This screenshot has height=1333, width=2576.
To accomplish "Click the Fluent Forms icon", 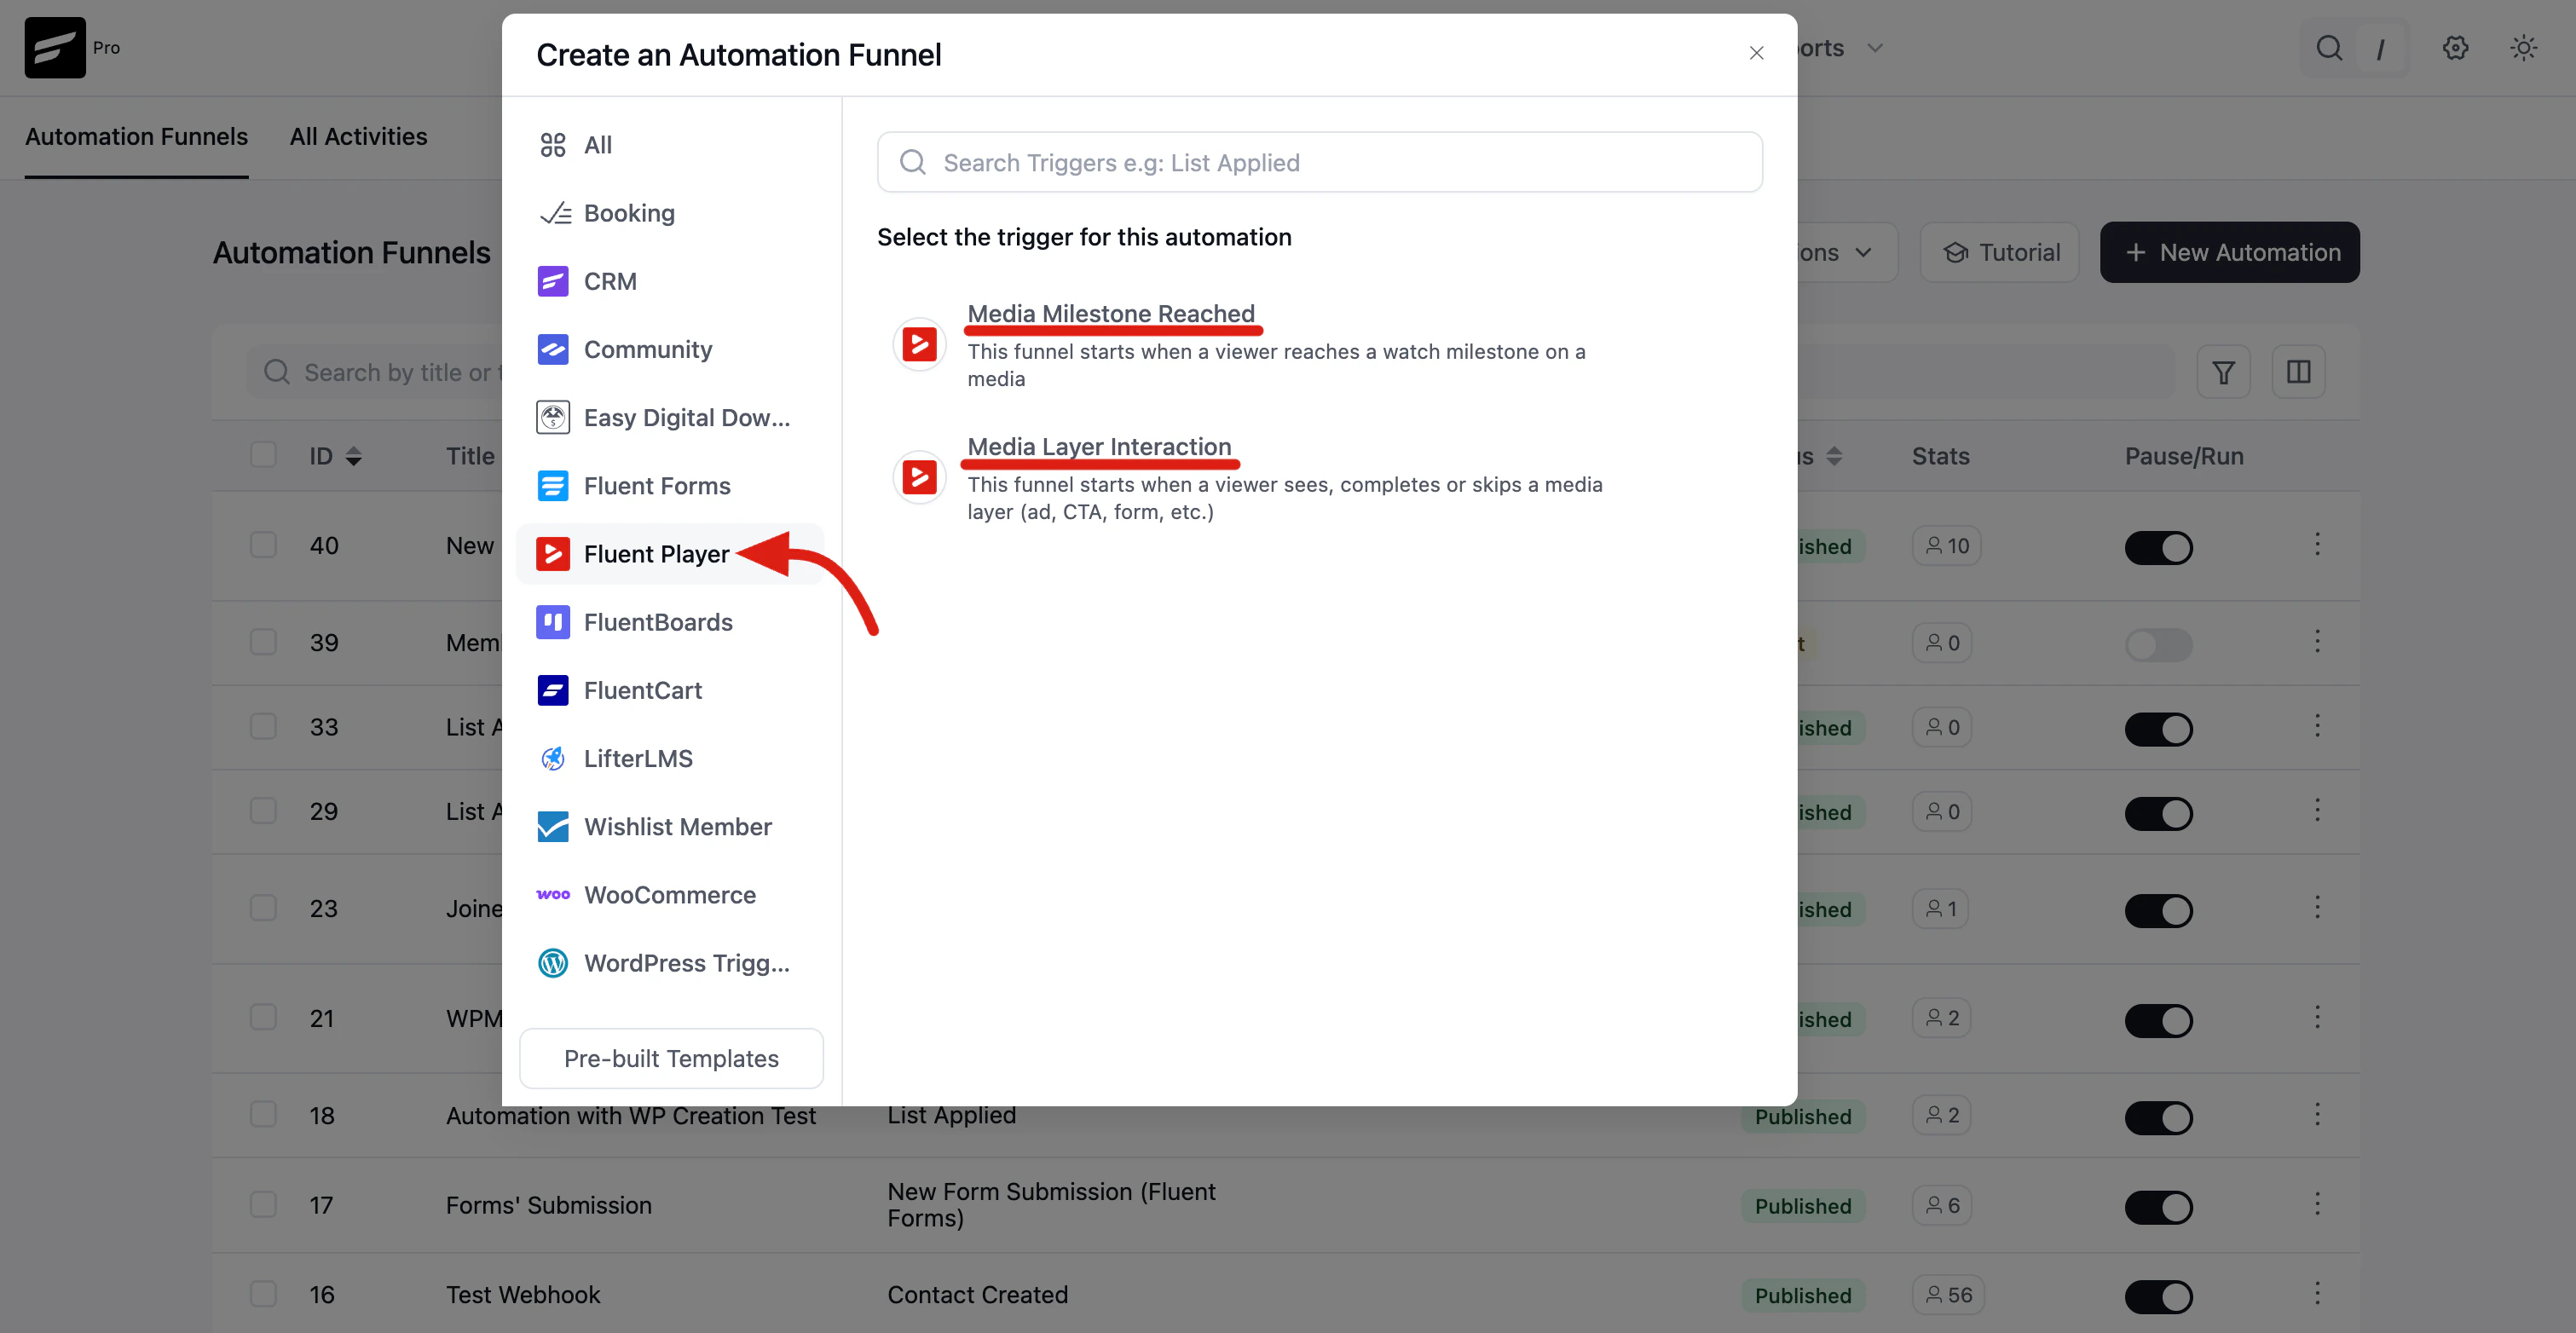I will coord(553,486).
